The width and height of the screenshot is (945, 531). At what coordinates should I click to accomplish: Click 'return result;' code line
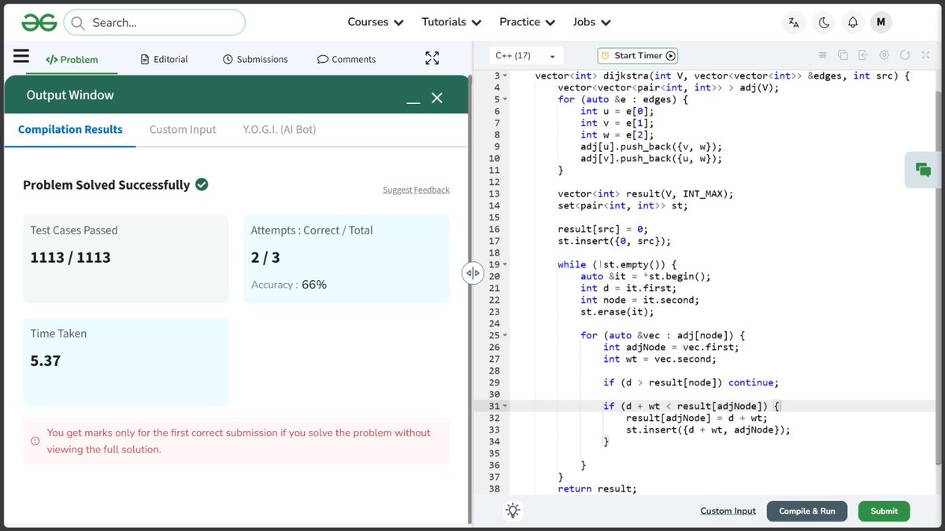[597, 489]
